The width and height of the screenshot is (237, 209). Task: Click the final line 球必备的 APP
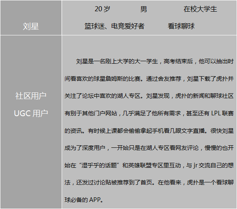coord(84,200)
